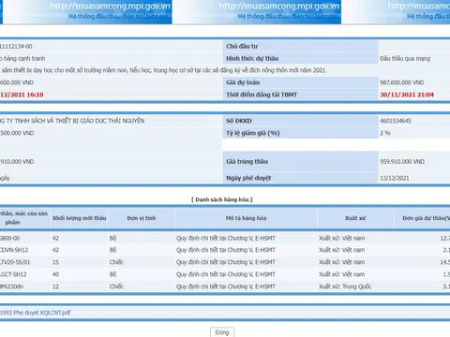Select winning price 959.910.000 VND on right
450x337 pixels.
[402, 161]
